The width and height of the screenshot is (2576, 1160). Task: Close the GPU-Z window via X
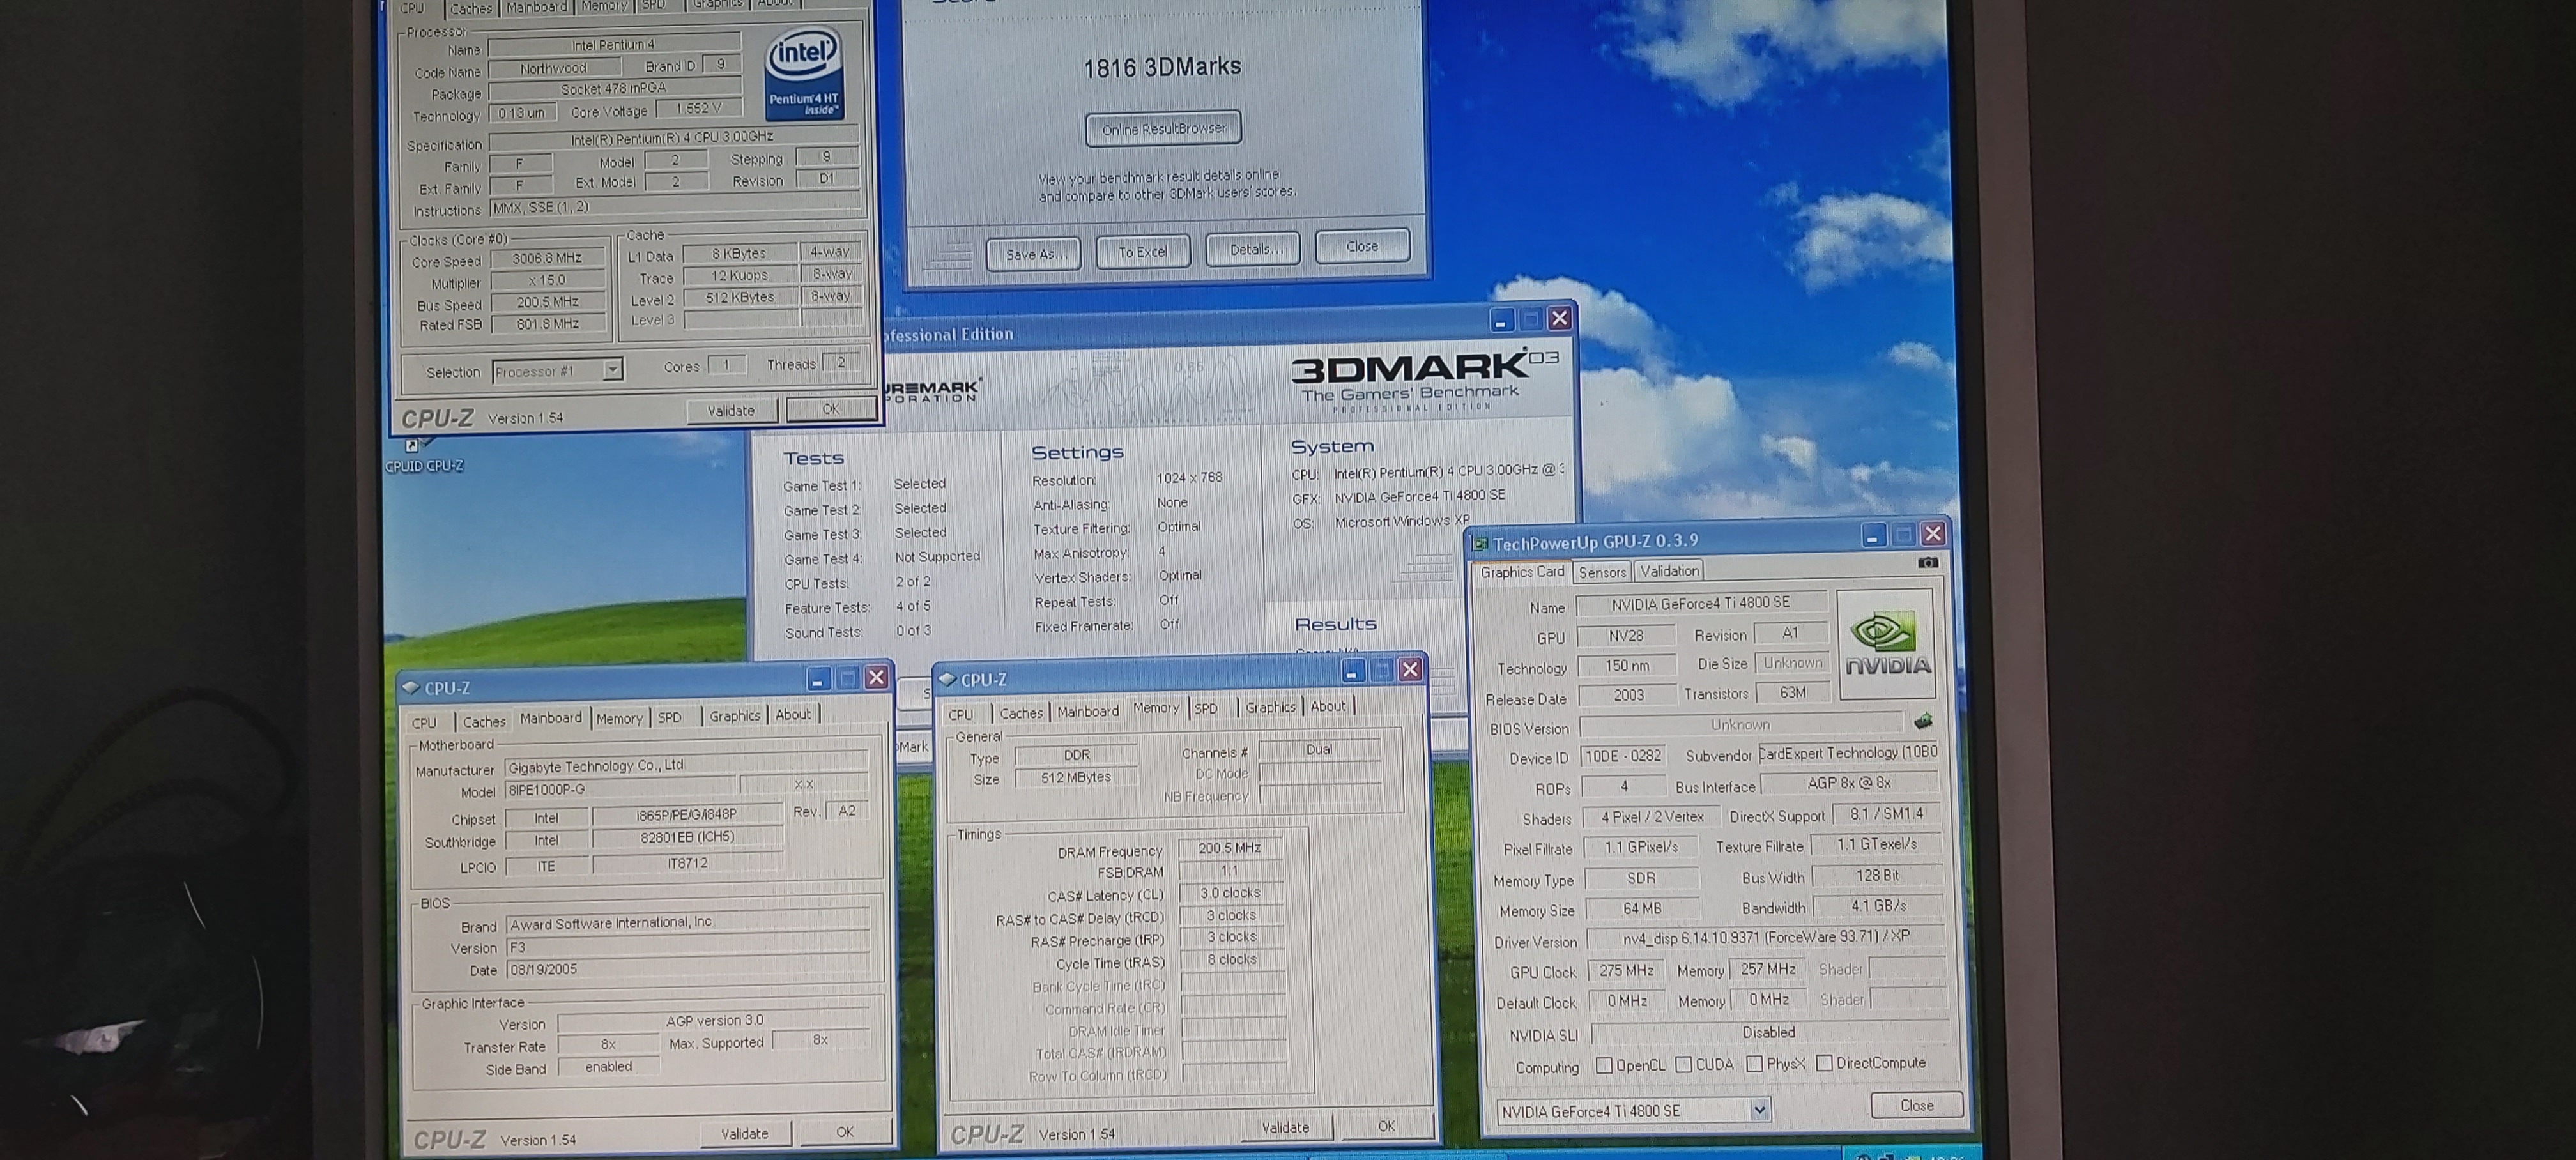click(1932, 534)
